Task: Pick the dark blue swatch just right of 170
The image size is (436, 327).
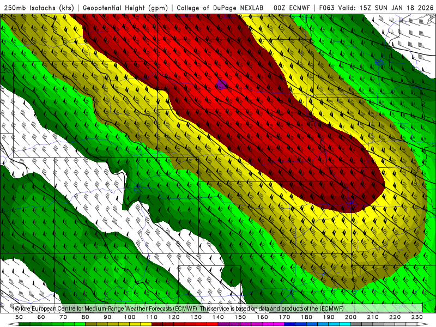Action: (290, 324)
